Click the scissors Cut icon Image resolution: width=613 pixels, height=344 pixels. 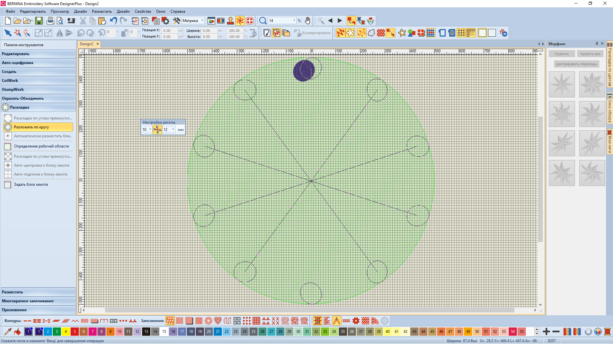(x=83, y=21)
